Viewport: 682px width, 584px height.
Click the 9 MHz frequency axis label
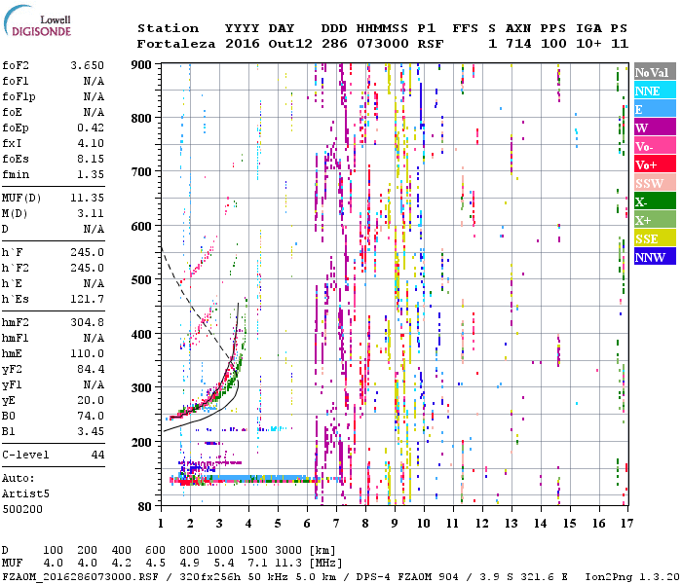(395, 524)
